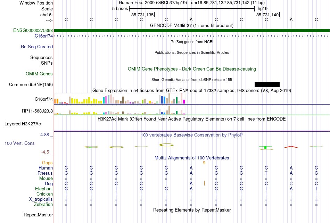Click the Common dbSNP(155) track label

[31, 84]
